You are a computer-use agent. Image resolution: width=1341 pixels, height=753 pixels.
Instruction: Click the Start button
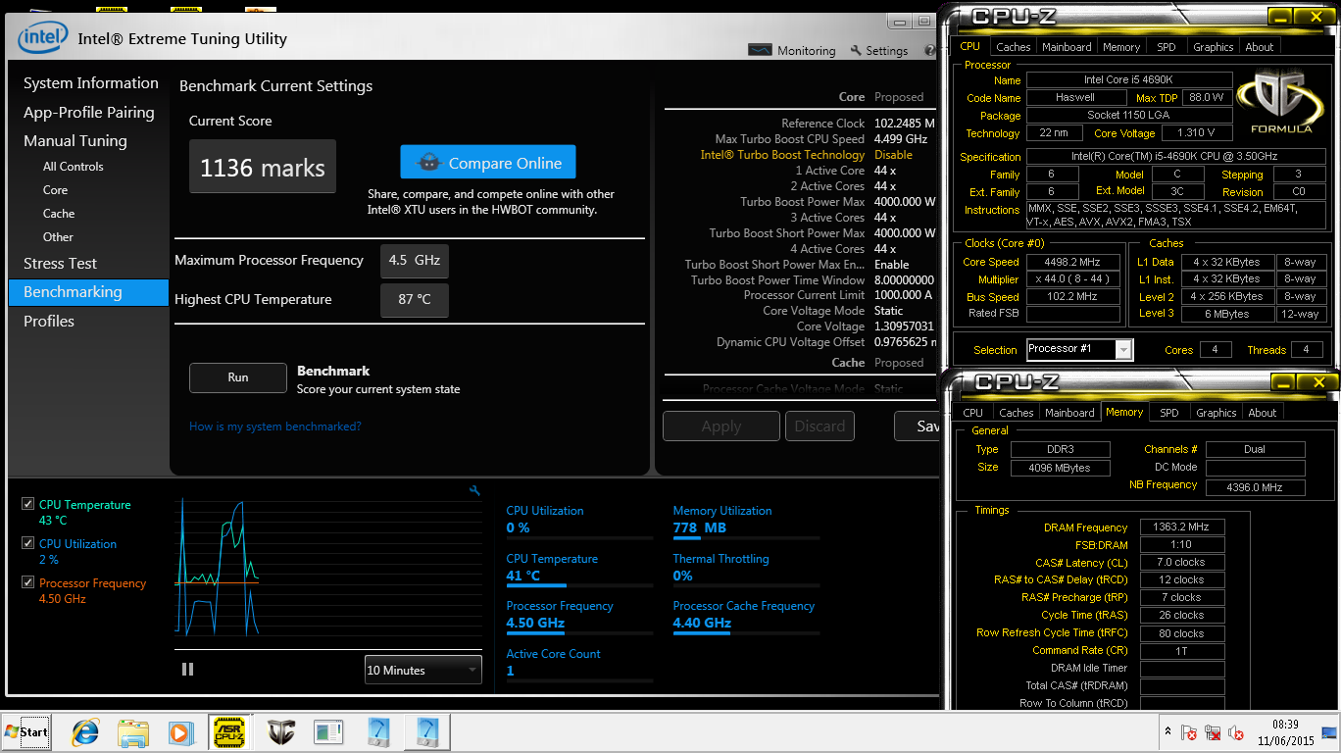[26, 731]
